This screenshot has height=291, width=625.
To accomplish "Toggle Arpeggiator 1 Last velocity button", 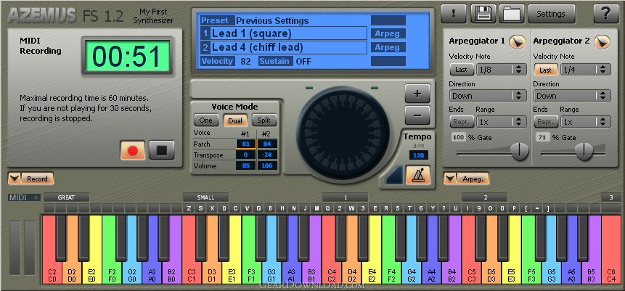I will click(x=462, y=70).
